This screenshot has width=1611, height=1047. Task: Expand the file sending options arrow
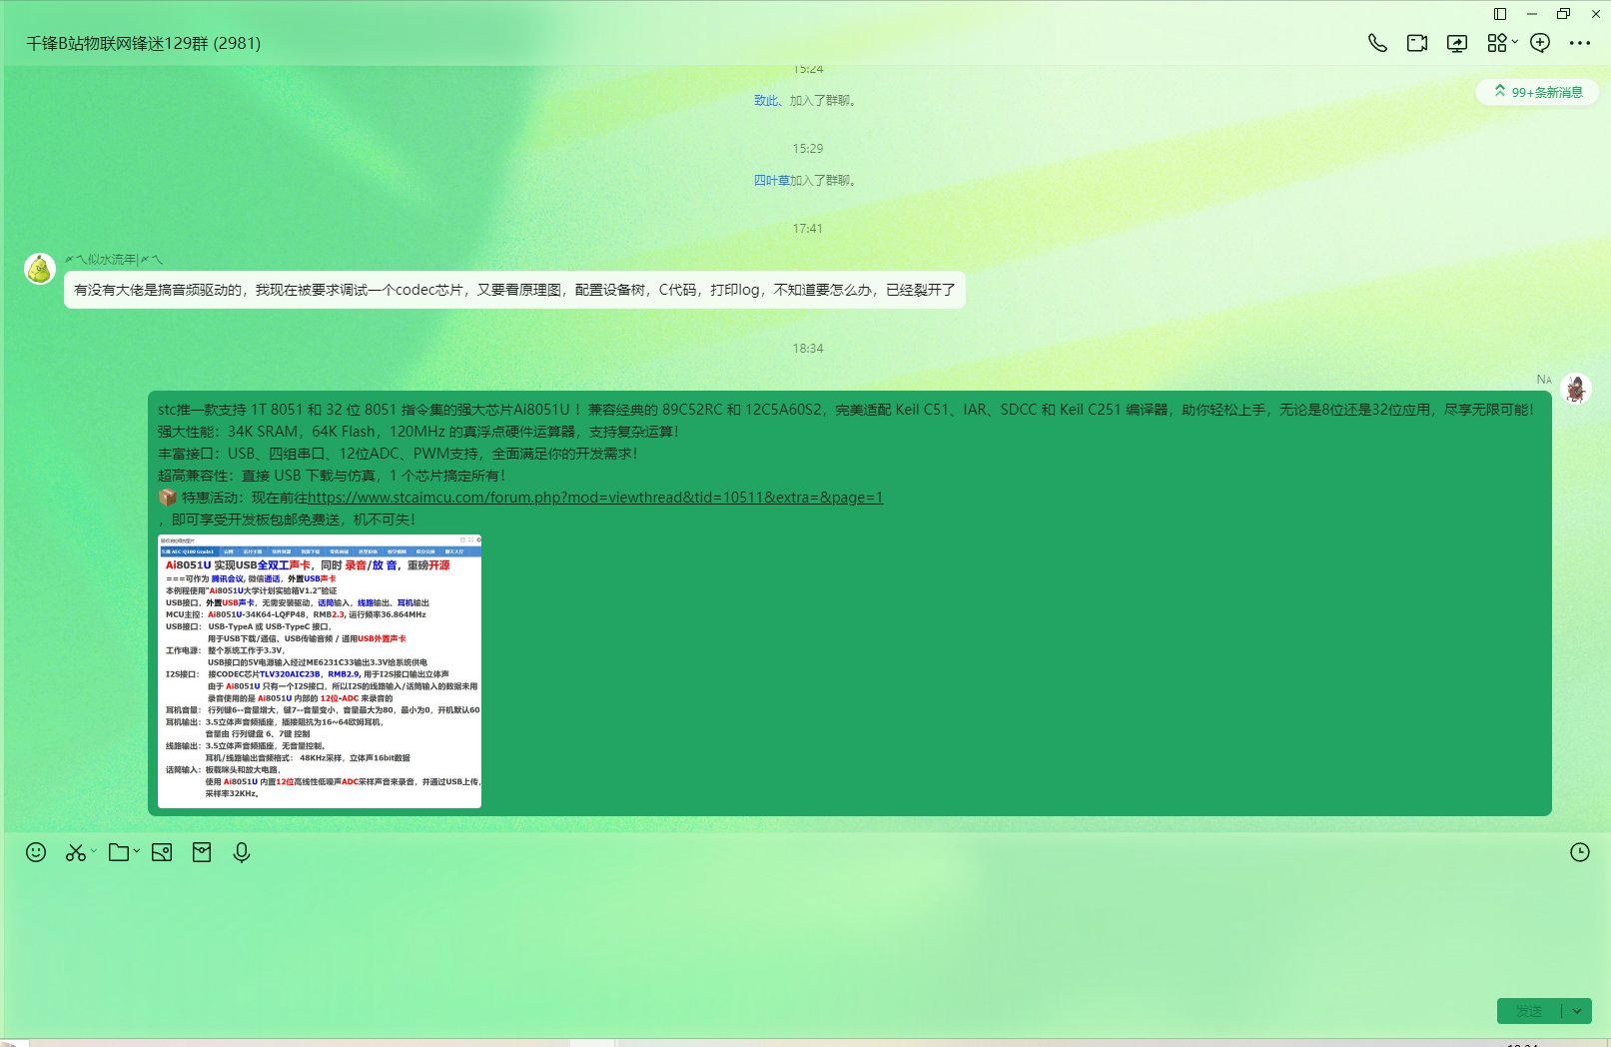coord(136,851)
